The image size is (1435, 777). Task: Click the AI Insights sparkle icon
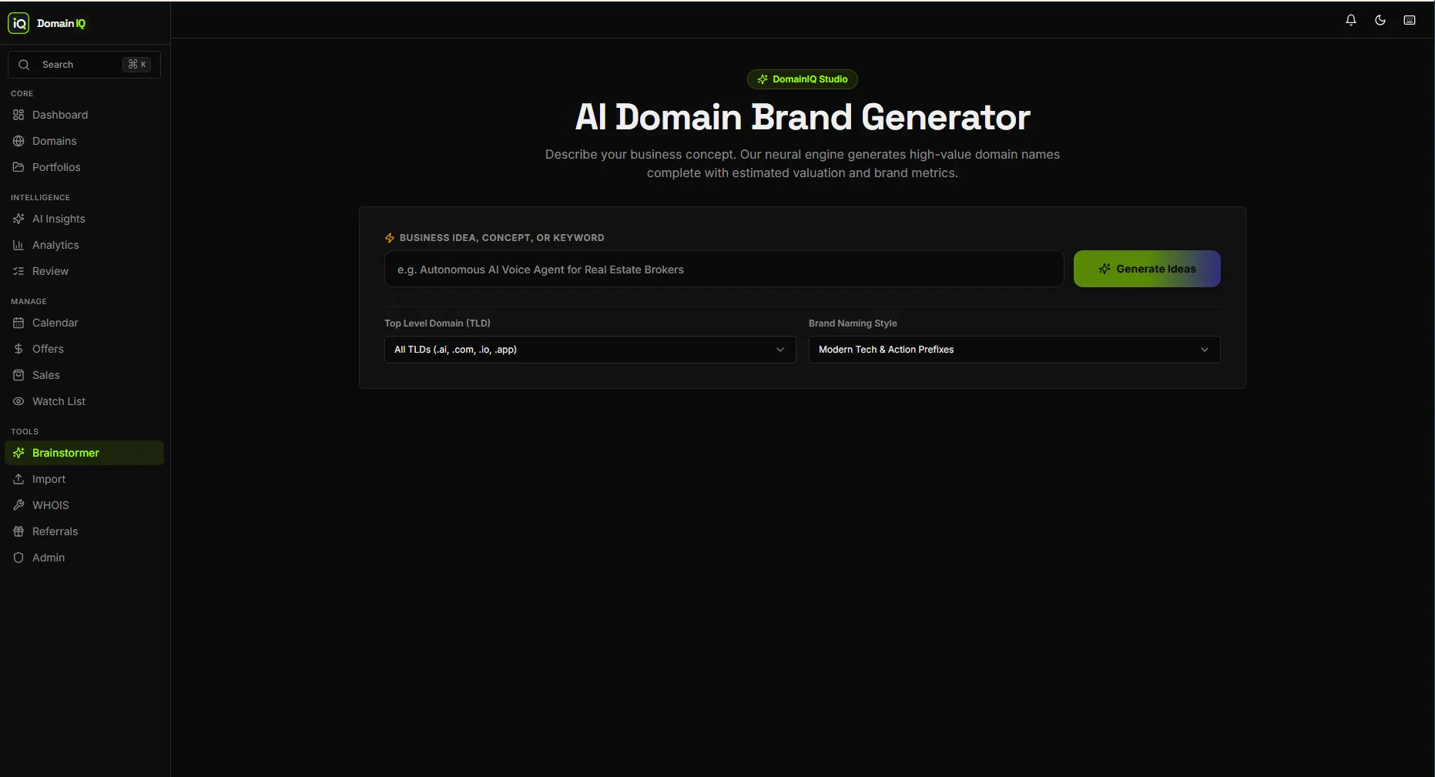tap(18, 219)
